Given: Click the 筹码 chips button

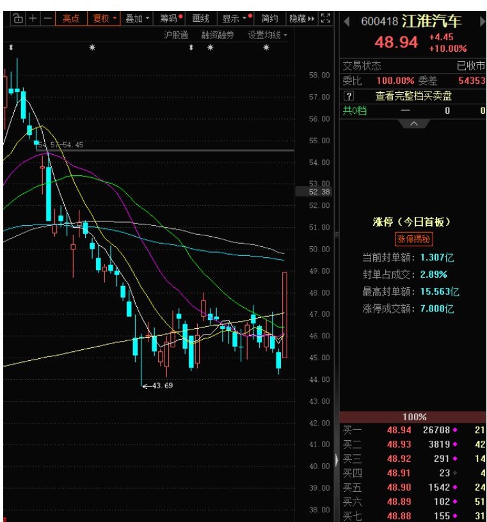Looking at the screenshot, I should (x=171, y=19).
